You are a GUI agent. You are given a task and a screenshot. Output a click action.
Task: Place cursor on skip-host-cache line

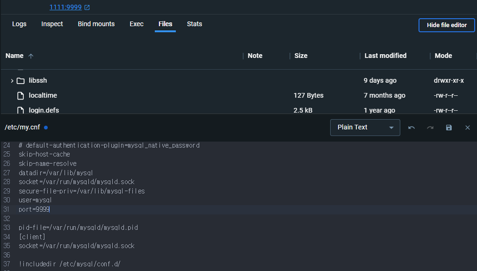click(x=44, y=155)
